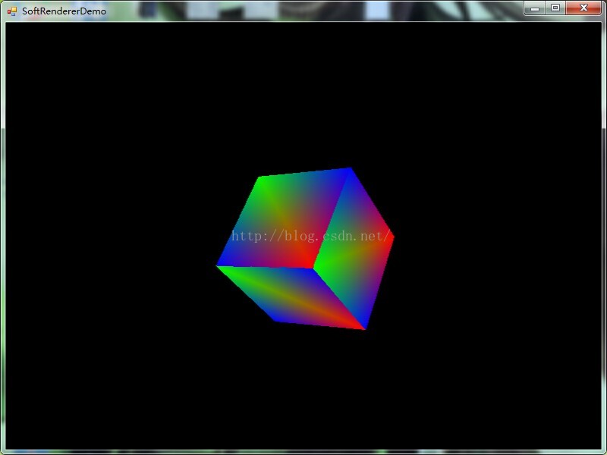This screenshot has width=607, height=455.
Task: Click the blue vertex at the cube's leftmost corner
Action: click(218, 265)
